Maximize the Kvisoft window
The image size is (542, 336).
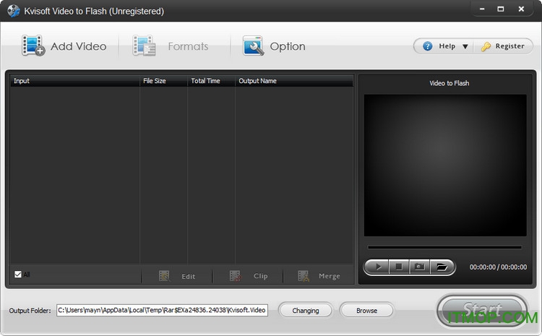click(501, 9)
